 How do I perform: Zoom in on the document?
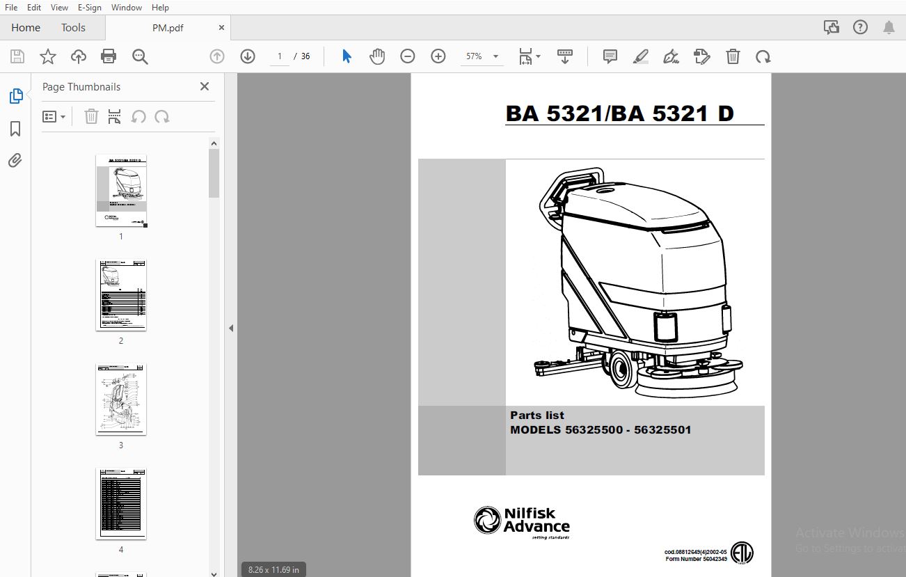pyautogui.click(x=438, y=56)
